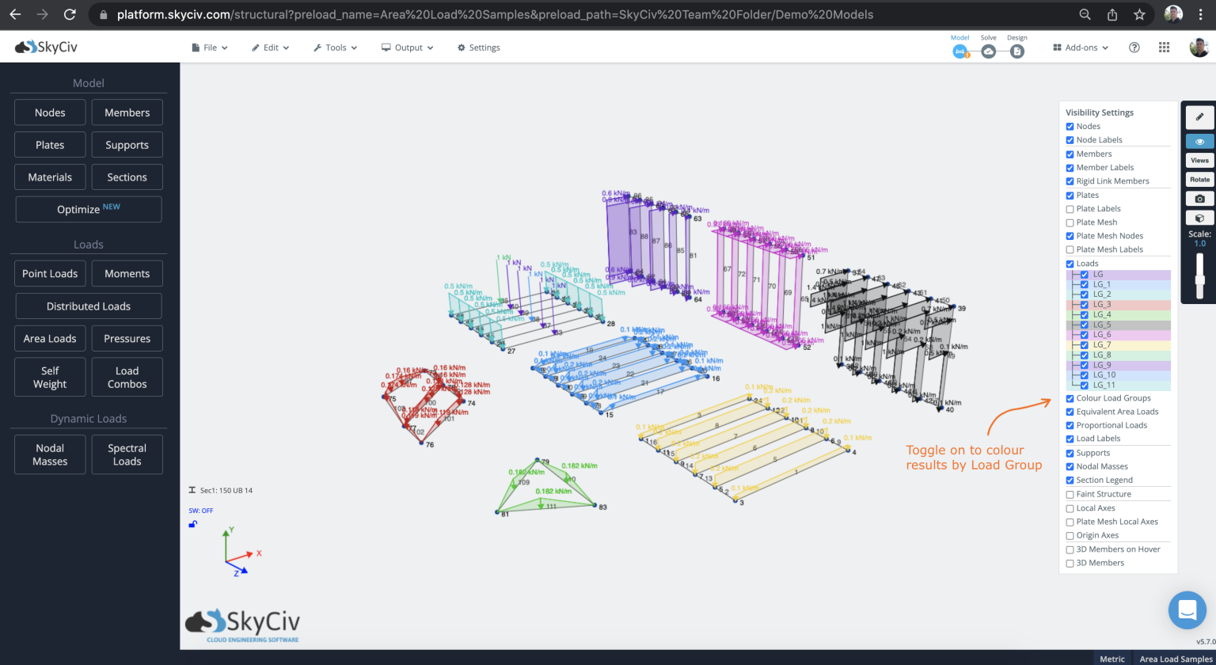Enable the Plate Mesh checkbox
This screenshot has width=1216, height=665.
click(1069, 222)
